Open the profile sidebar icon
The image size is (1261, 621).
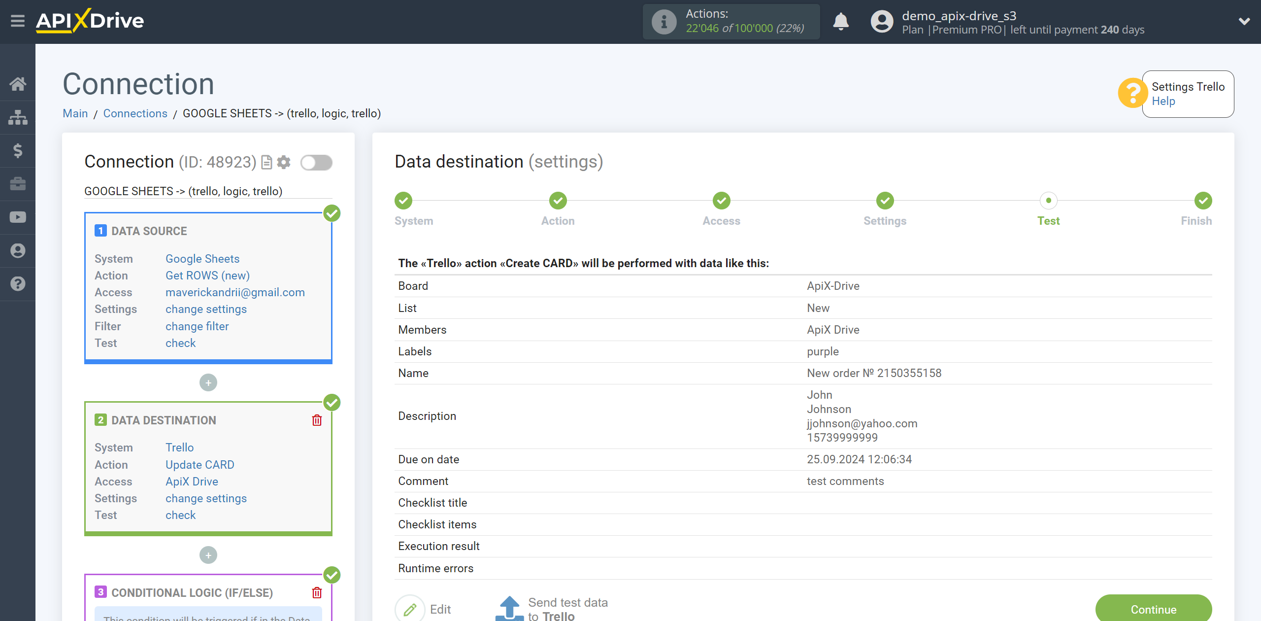[x=18, y=251]
